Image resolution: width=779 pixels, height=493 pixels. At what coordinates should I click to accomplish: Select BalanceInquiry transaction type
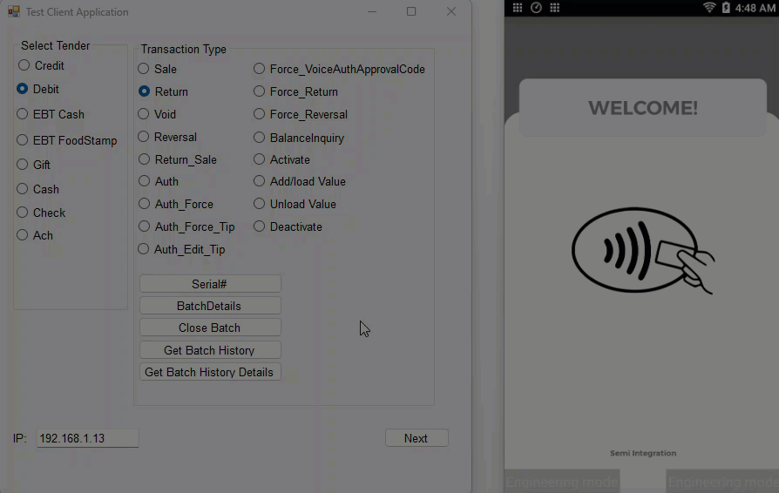[260, 138]
